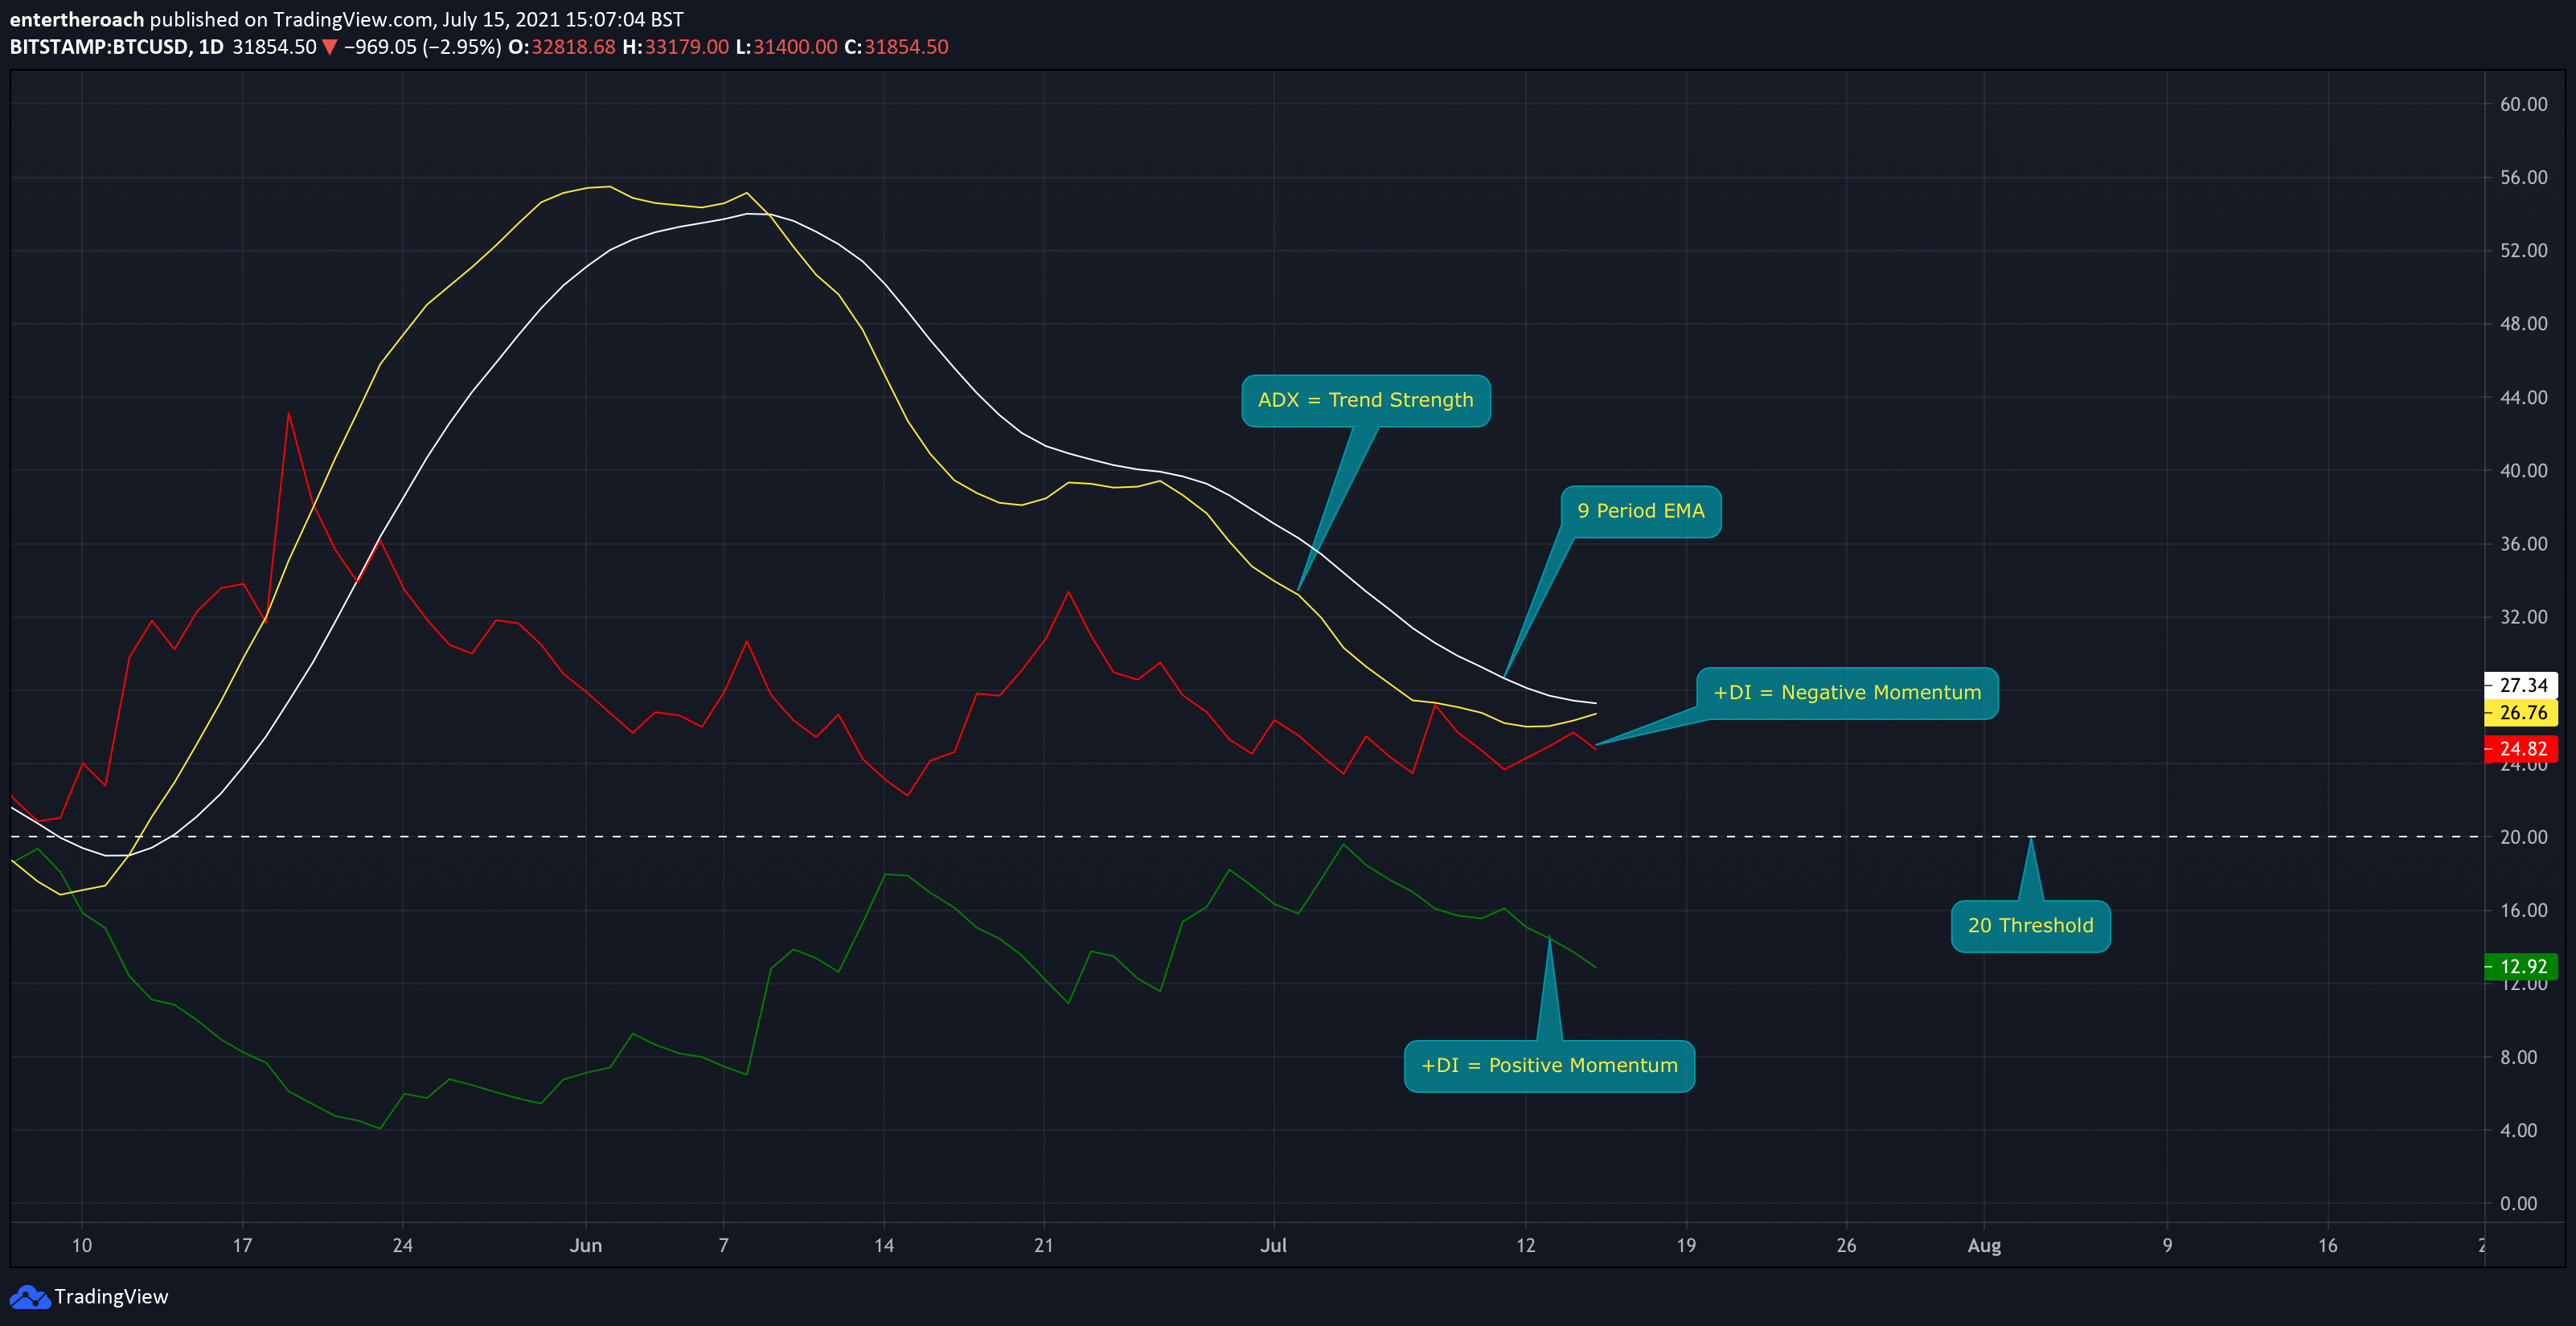Click the '9 Period EMA' callout label
This screenshot has height=1326, width=2576.
click(1640, 512)
